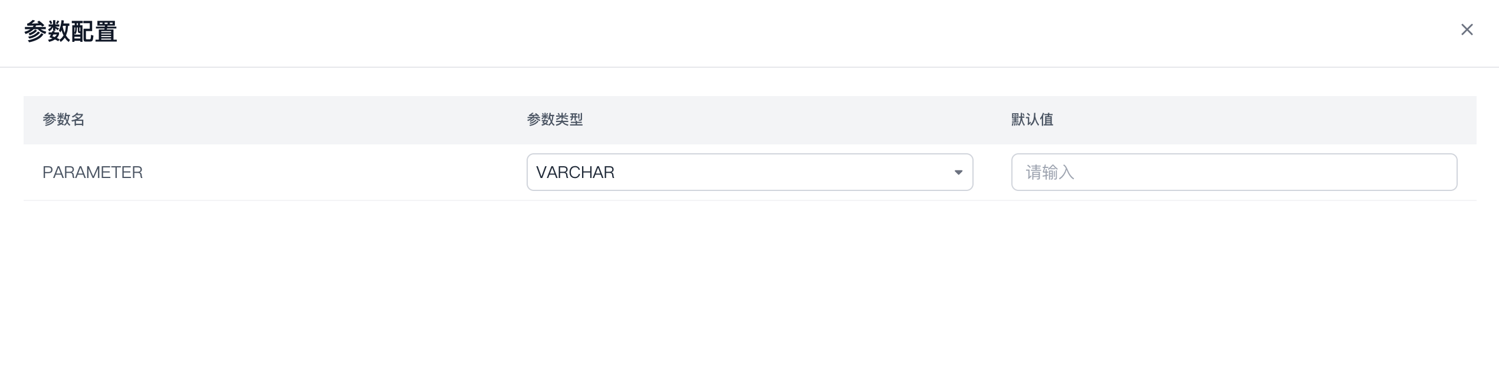Click blank header space right of 默认值
Image resolution: width=1499 pixels, height=389 pixels.
(1268, 120)
